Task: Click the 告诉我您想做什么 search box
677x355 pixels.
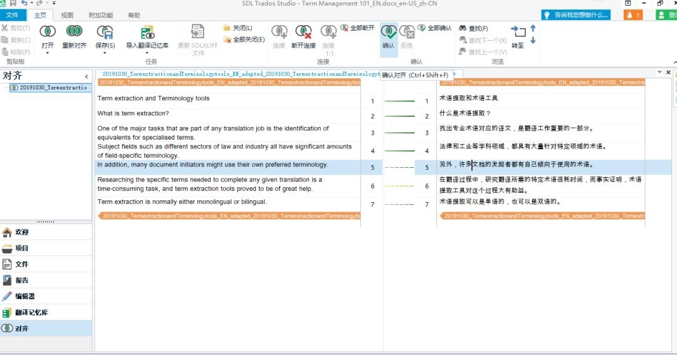Action: tap(576, 15)
